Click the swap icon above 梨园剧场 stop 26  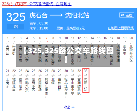click(40, 75)
